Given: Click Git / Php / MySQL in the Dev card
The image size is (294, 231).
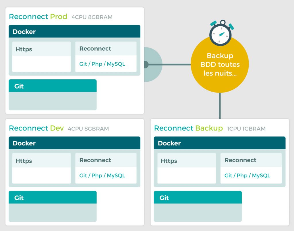Looking at the screenshot, I should point(102,175).
